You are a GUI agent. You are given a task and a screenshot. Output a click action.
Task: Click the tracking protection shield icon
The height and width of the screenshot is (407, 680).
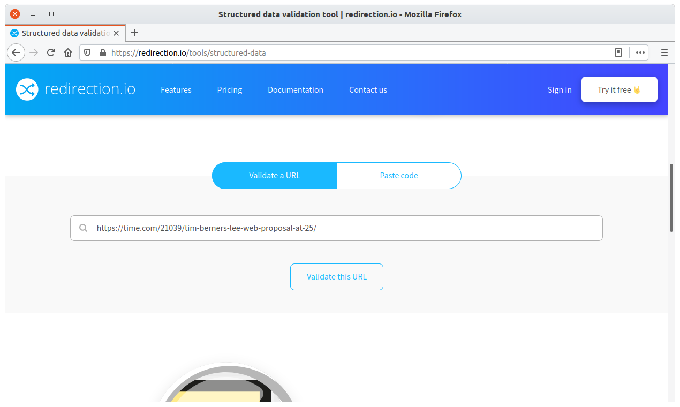pyautogui.click(x=87, y=52)
